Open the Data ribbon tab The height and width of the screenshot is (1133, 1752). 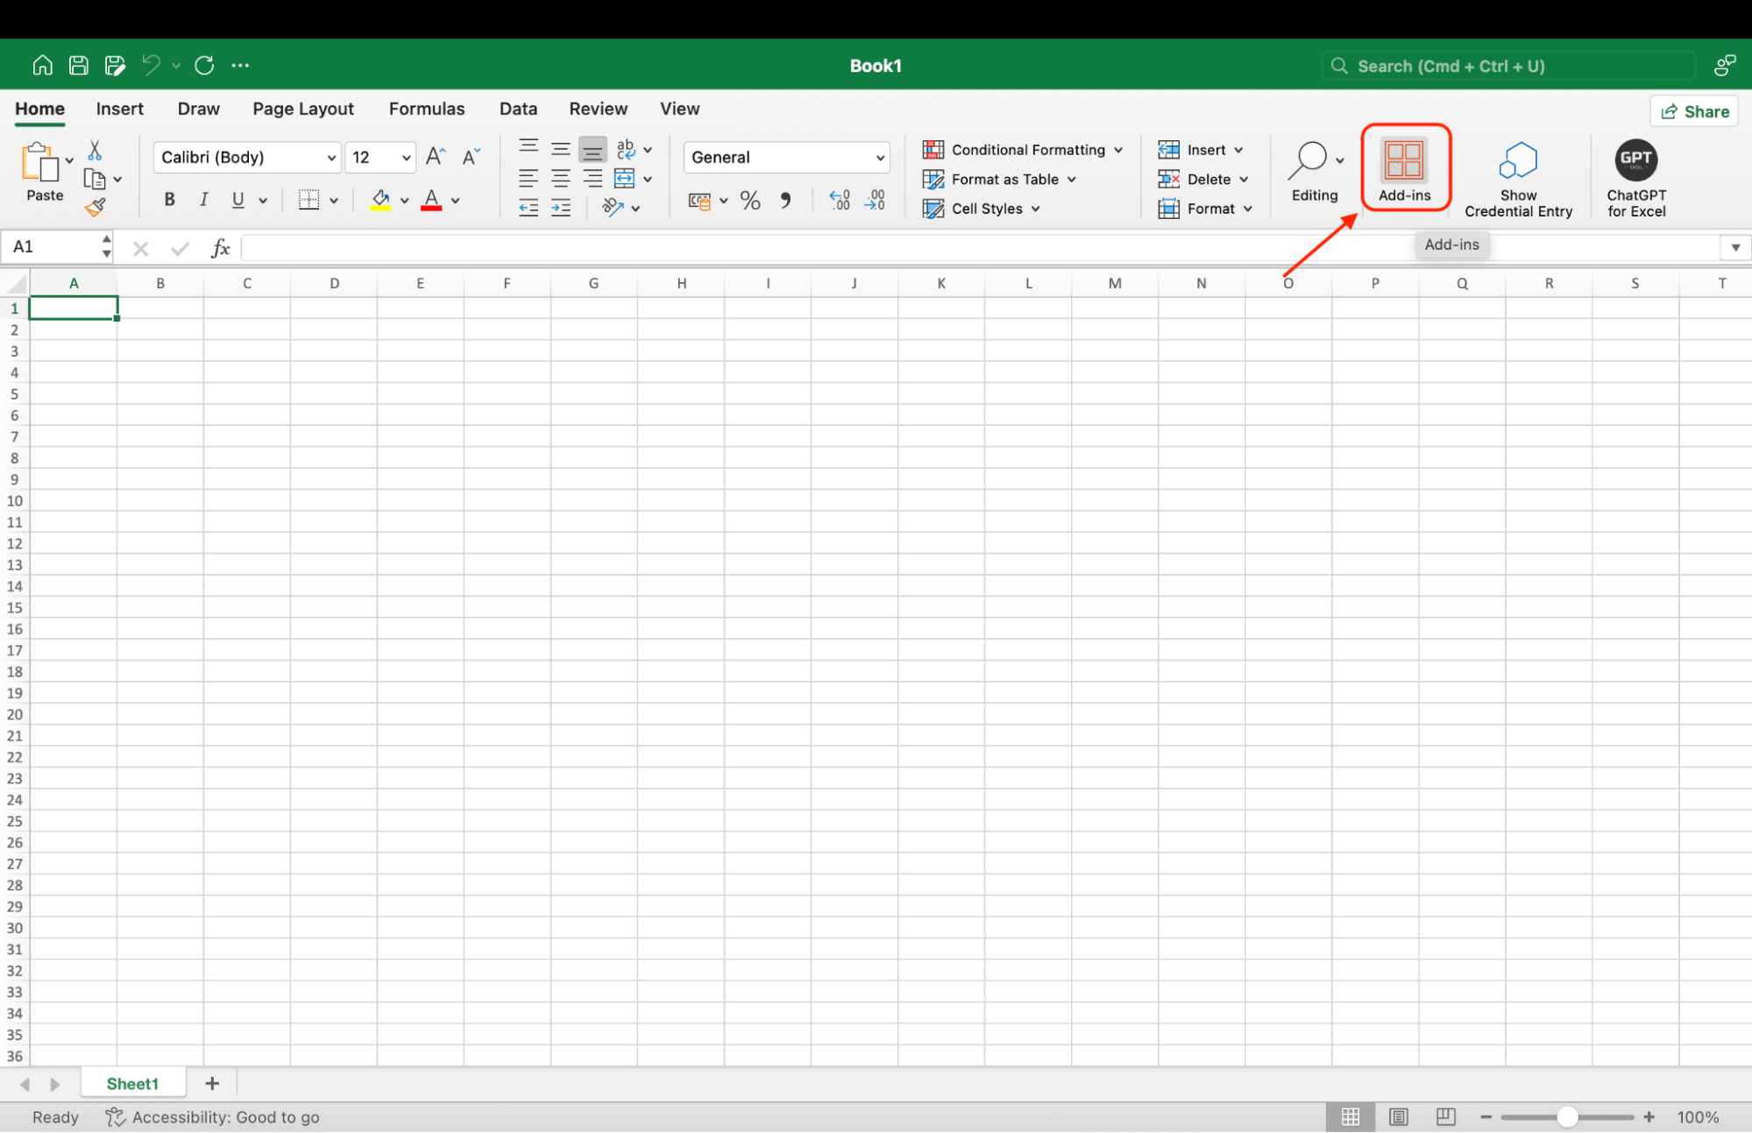coord(518,109)
